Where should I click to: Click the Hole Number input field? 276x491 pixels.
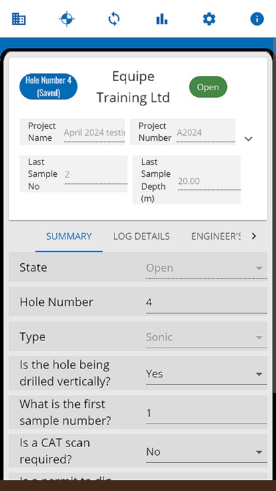[206, 303]
